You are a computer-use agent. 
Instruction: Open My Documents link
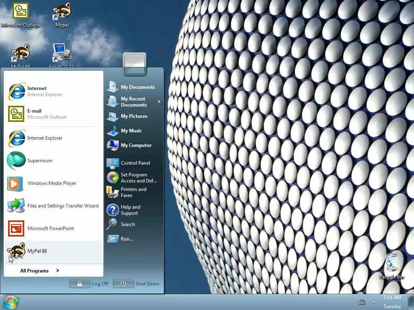tap(138, 87)
